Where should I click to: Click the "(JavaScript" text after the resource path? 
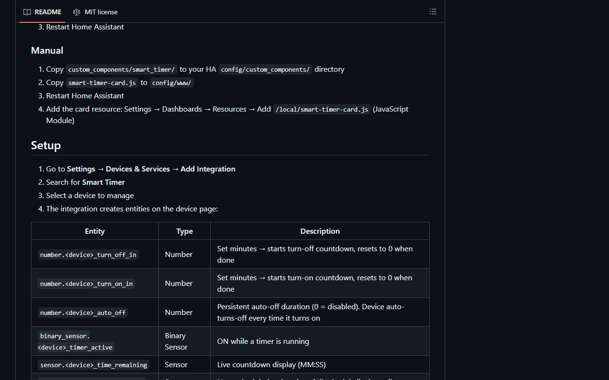click(x=391, y=109)
